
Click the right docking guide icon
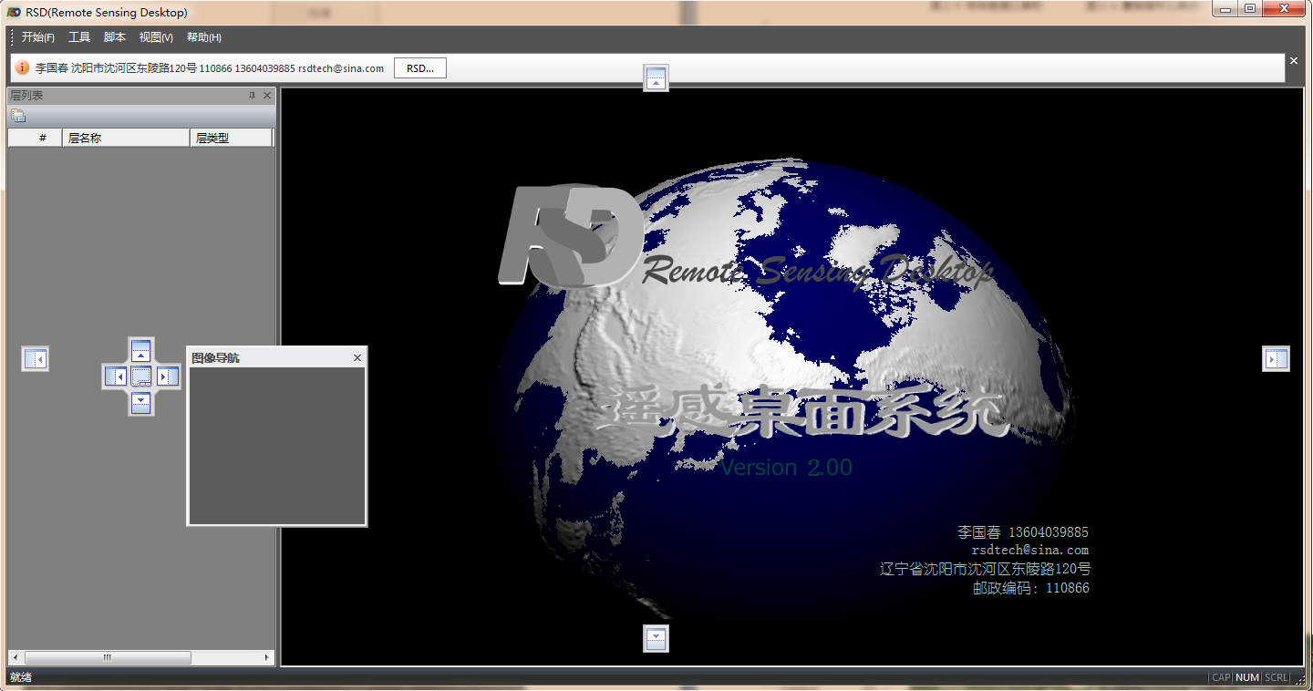1276,358
